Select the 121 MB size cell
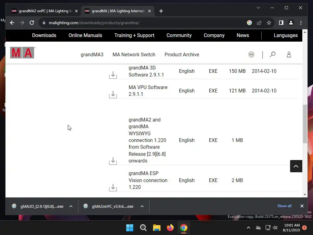The width and height of the screenshot is (313, 235). click(x=237, y=91)
